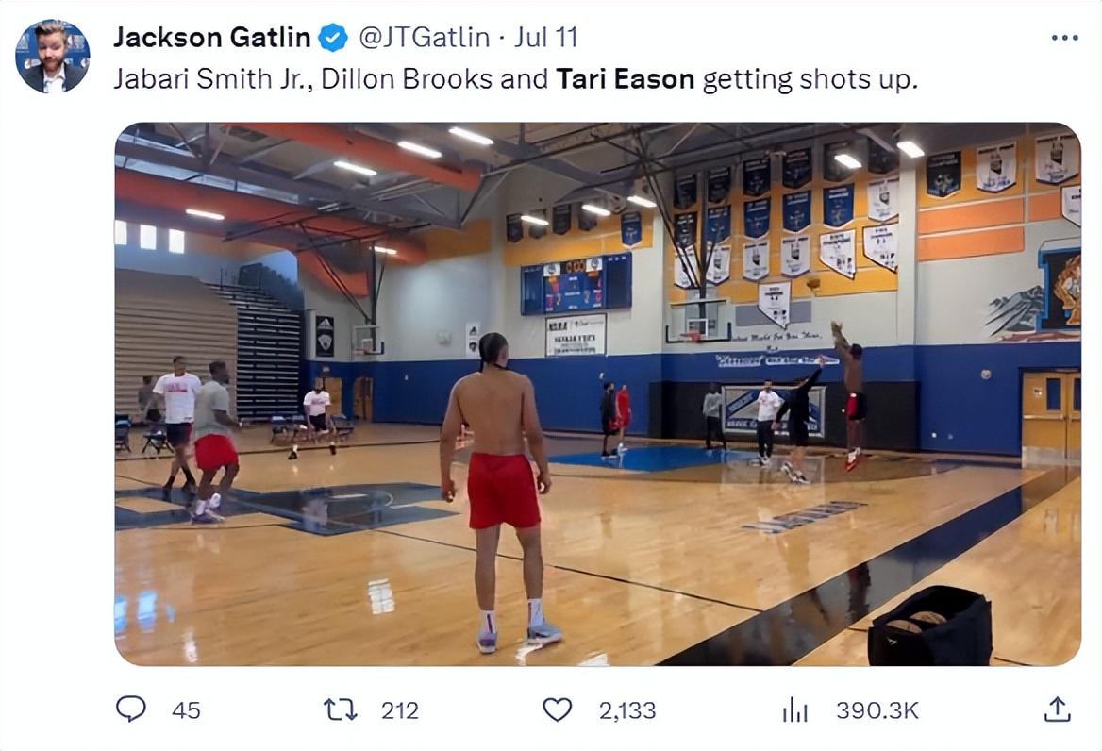Click bold Tari Eason text

(625, 79)
